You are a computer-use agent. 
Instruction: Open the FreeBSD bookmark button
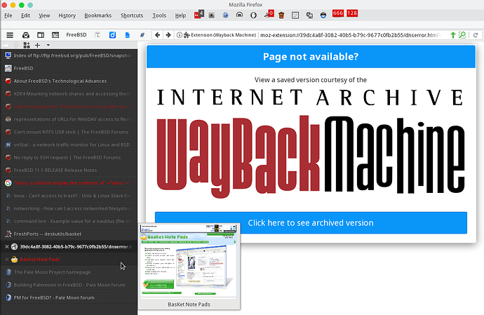[76, 35]
